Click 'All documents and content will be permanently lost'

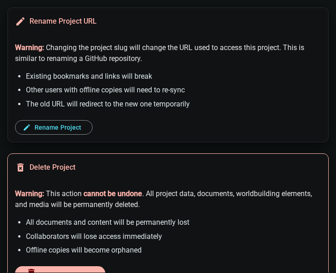108,222
